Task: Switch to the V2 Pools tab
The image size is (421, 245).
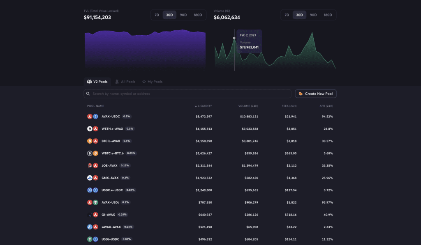Action: pos(97,82)
